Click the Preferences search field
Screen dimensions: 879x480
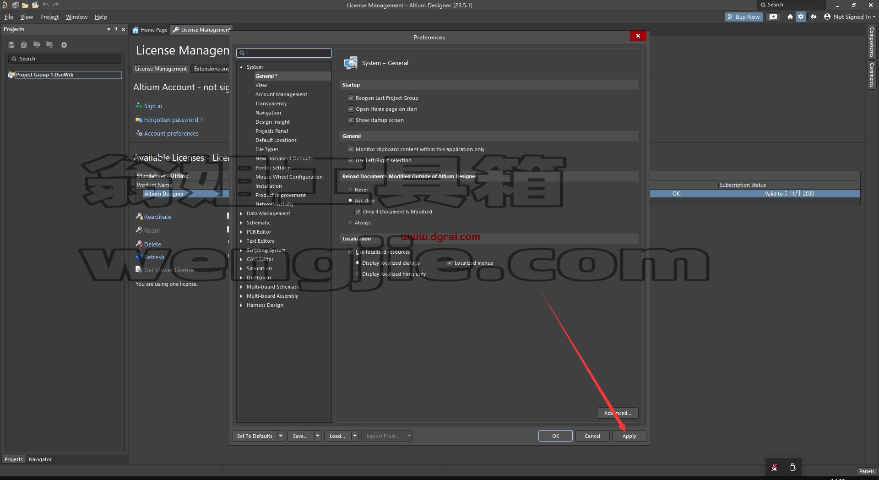(x=284, y=53)
